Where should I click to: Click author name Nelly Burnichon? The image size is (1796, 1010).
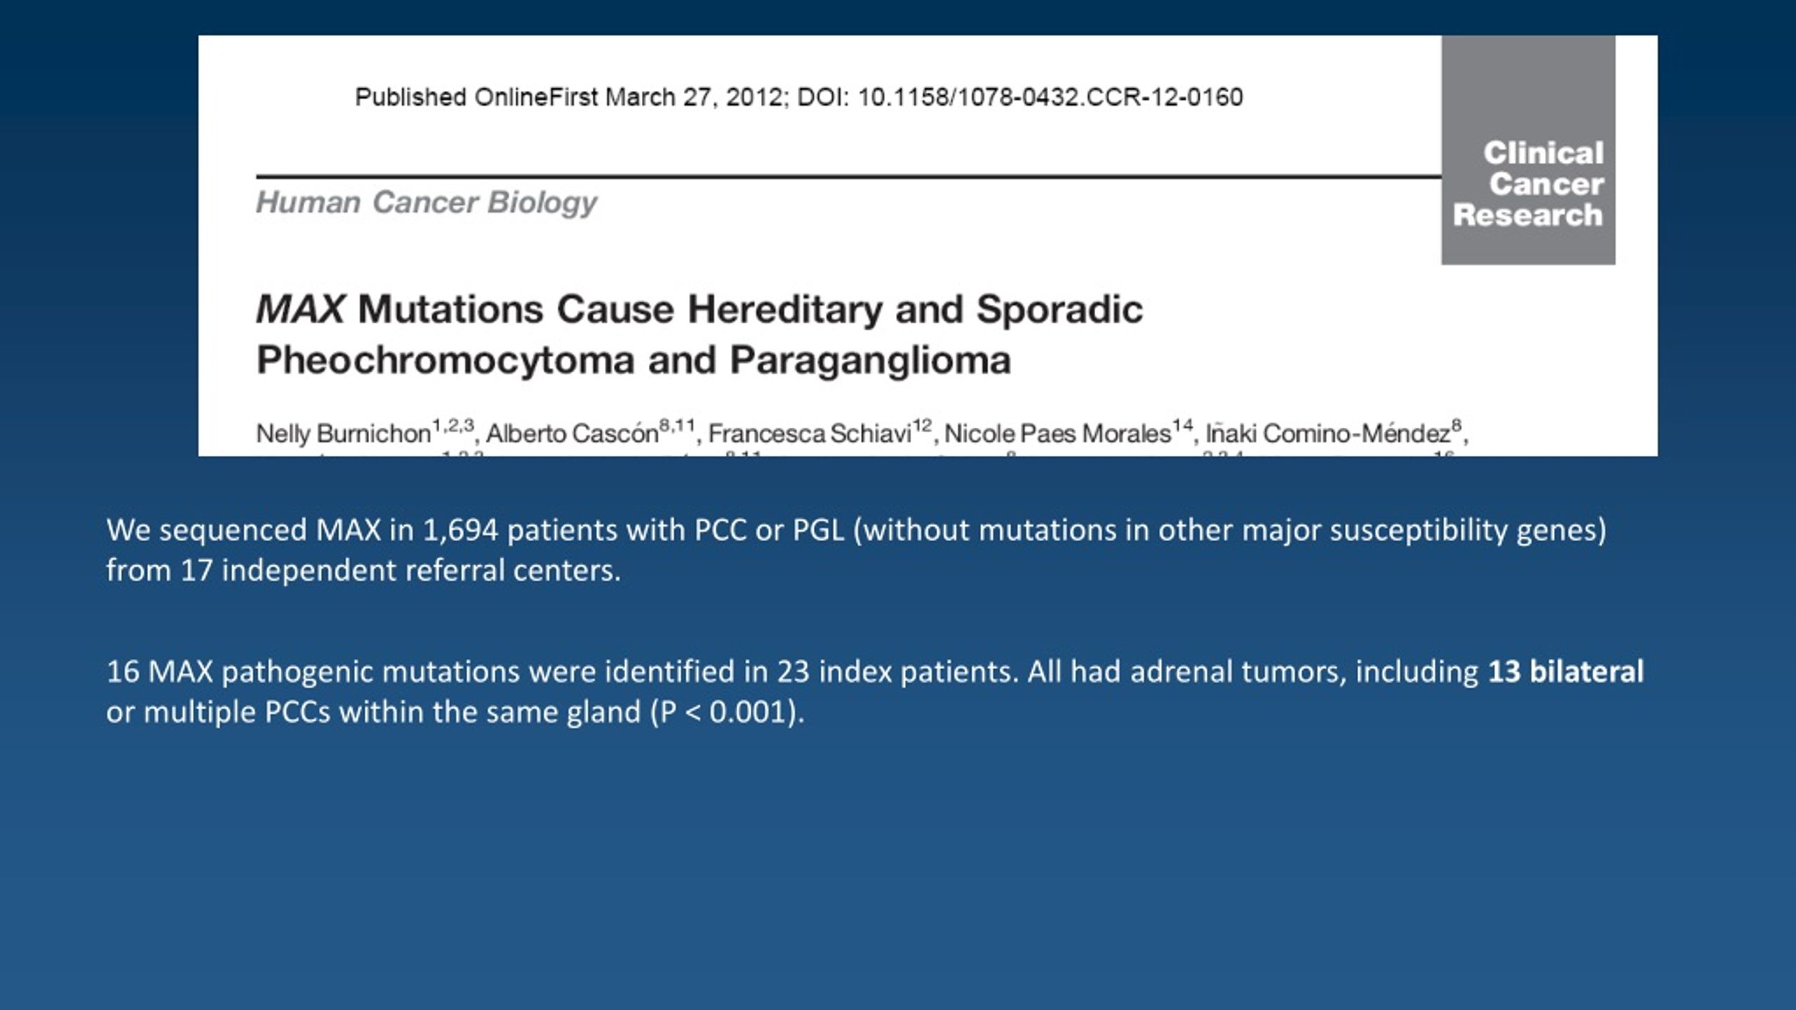pyautogui.click(x=343, y=433)
